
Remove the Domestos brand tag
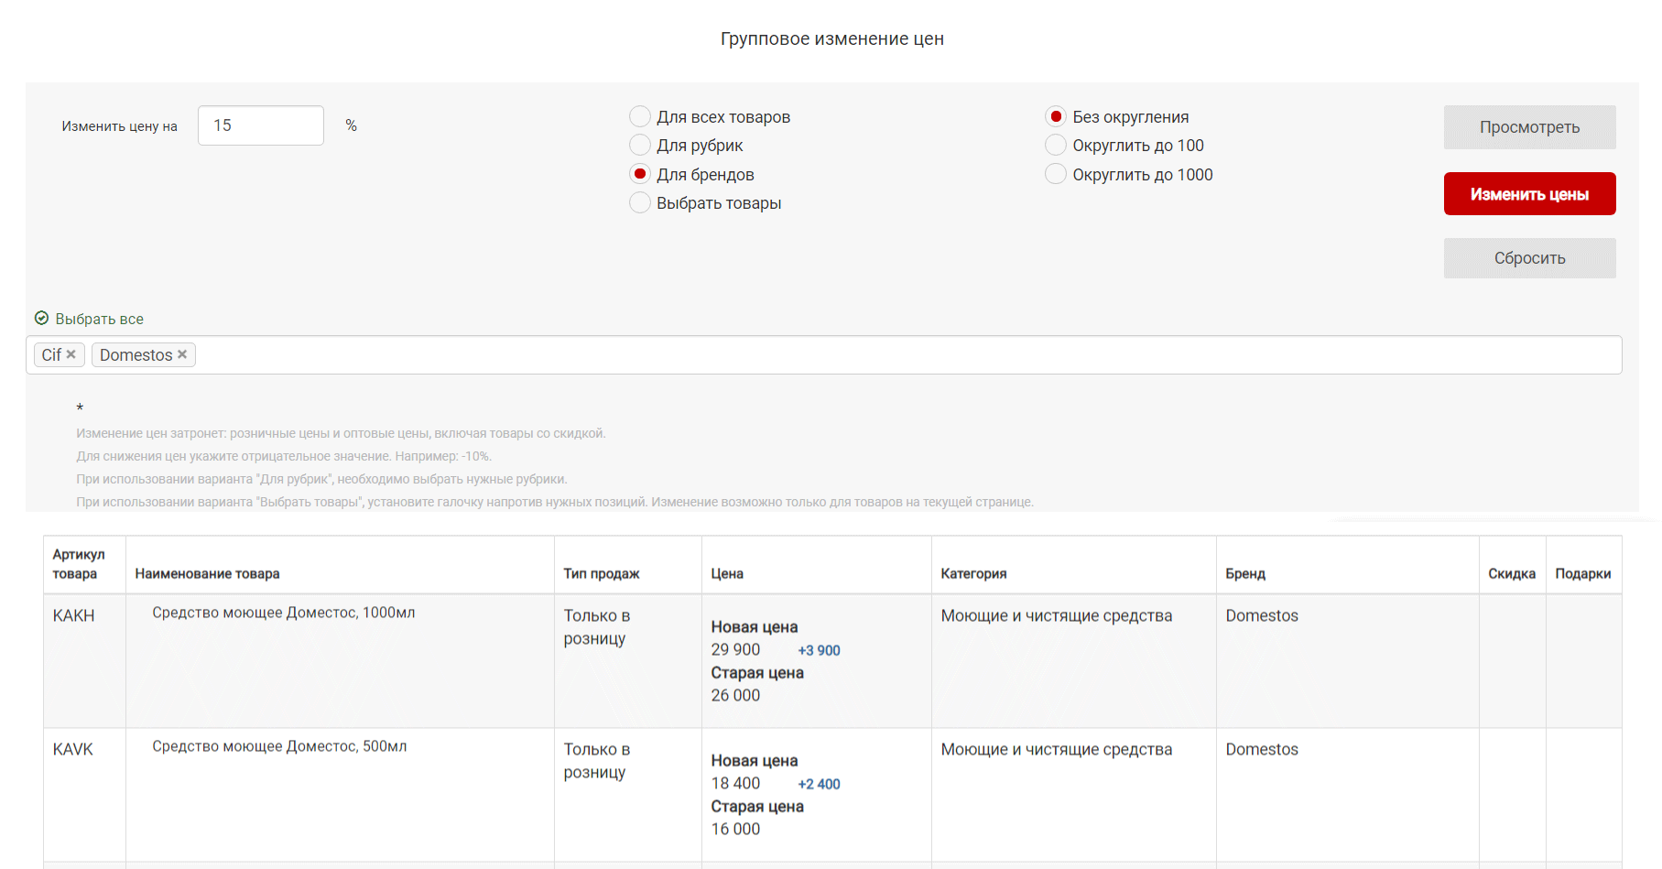(182, 354)
